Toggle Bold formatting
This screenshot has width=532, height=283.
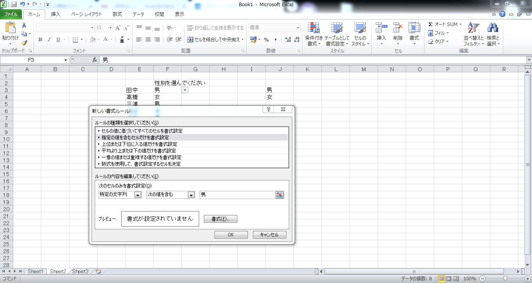pyautogui.click(x=40, y=40)
